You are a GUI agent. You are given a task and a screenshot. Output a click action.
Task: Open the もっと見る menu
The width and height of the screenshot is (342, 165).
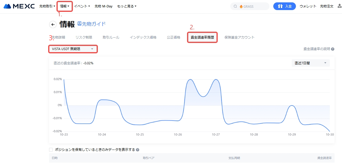click(x=127, y=6)
